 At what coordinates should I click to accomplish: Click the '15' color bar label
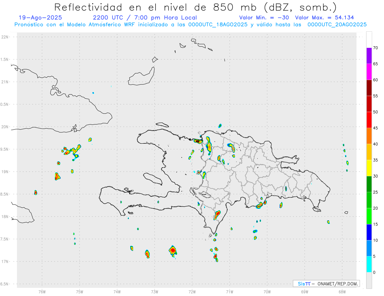point(376,224)
